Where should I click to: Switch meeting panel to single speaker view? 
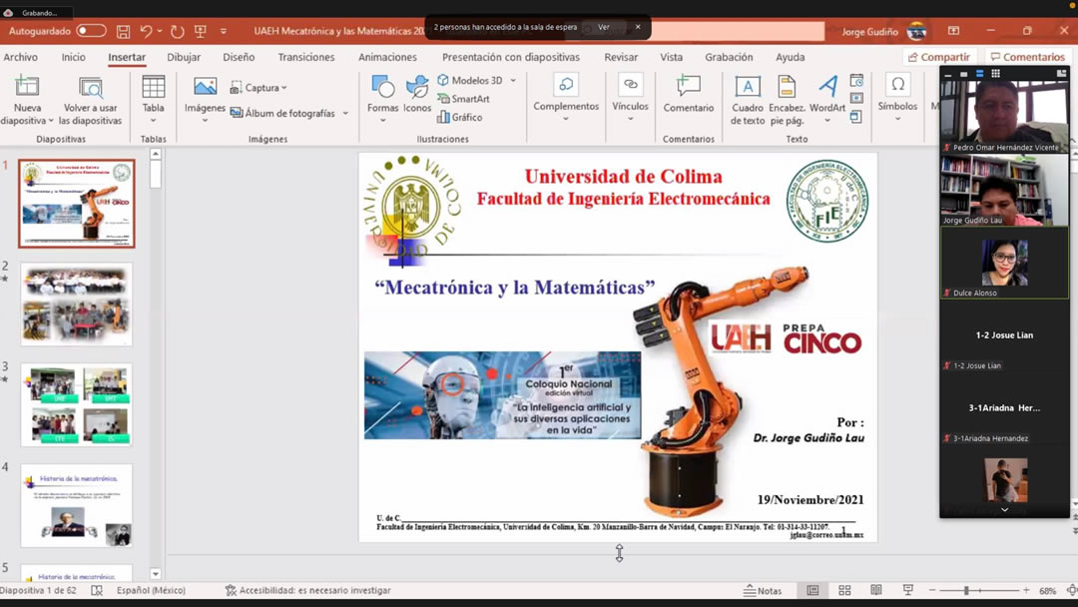[x=964, y=74]
